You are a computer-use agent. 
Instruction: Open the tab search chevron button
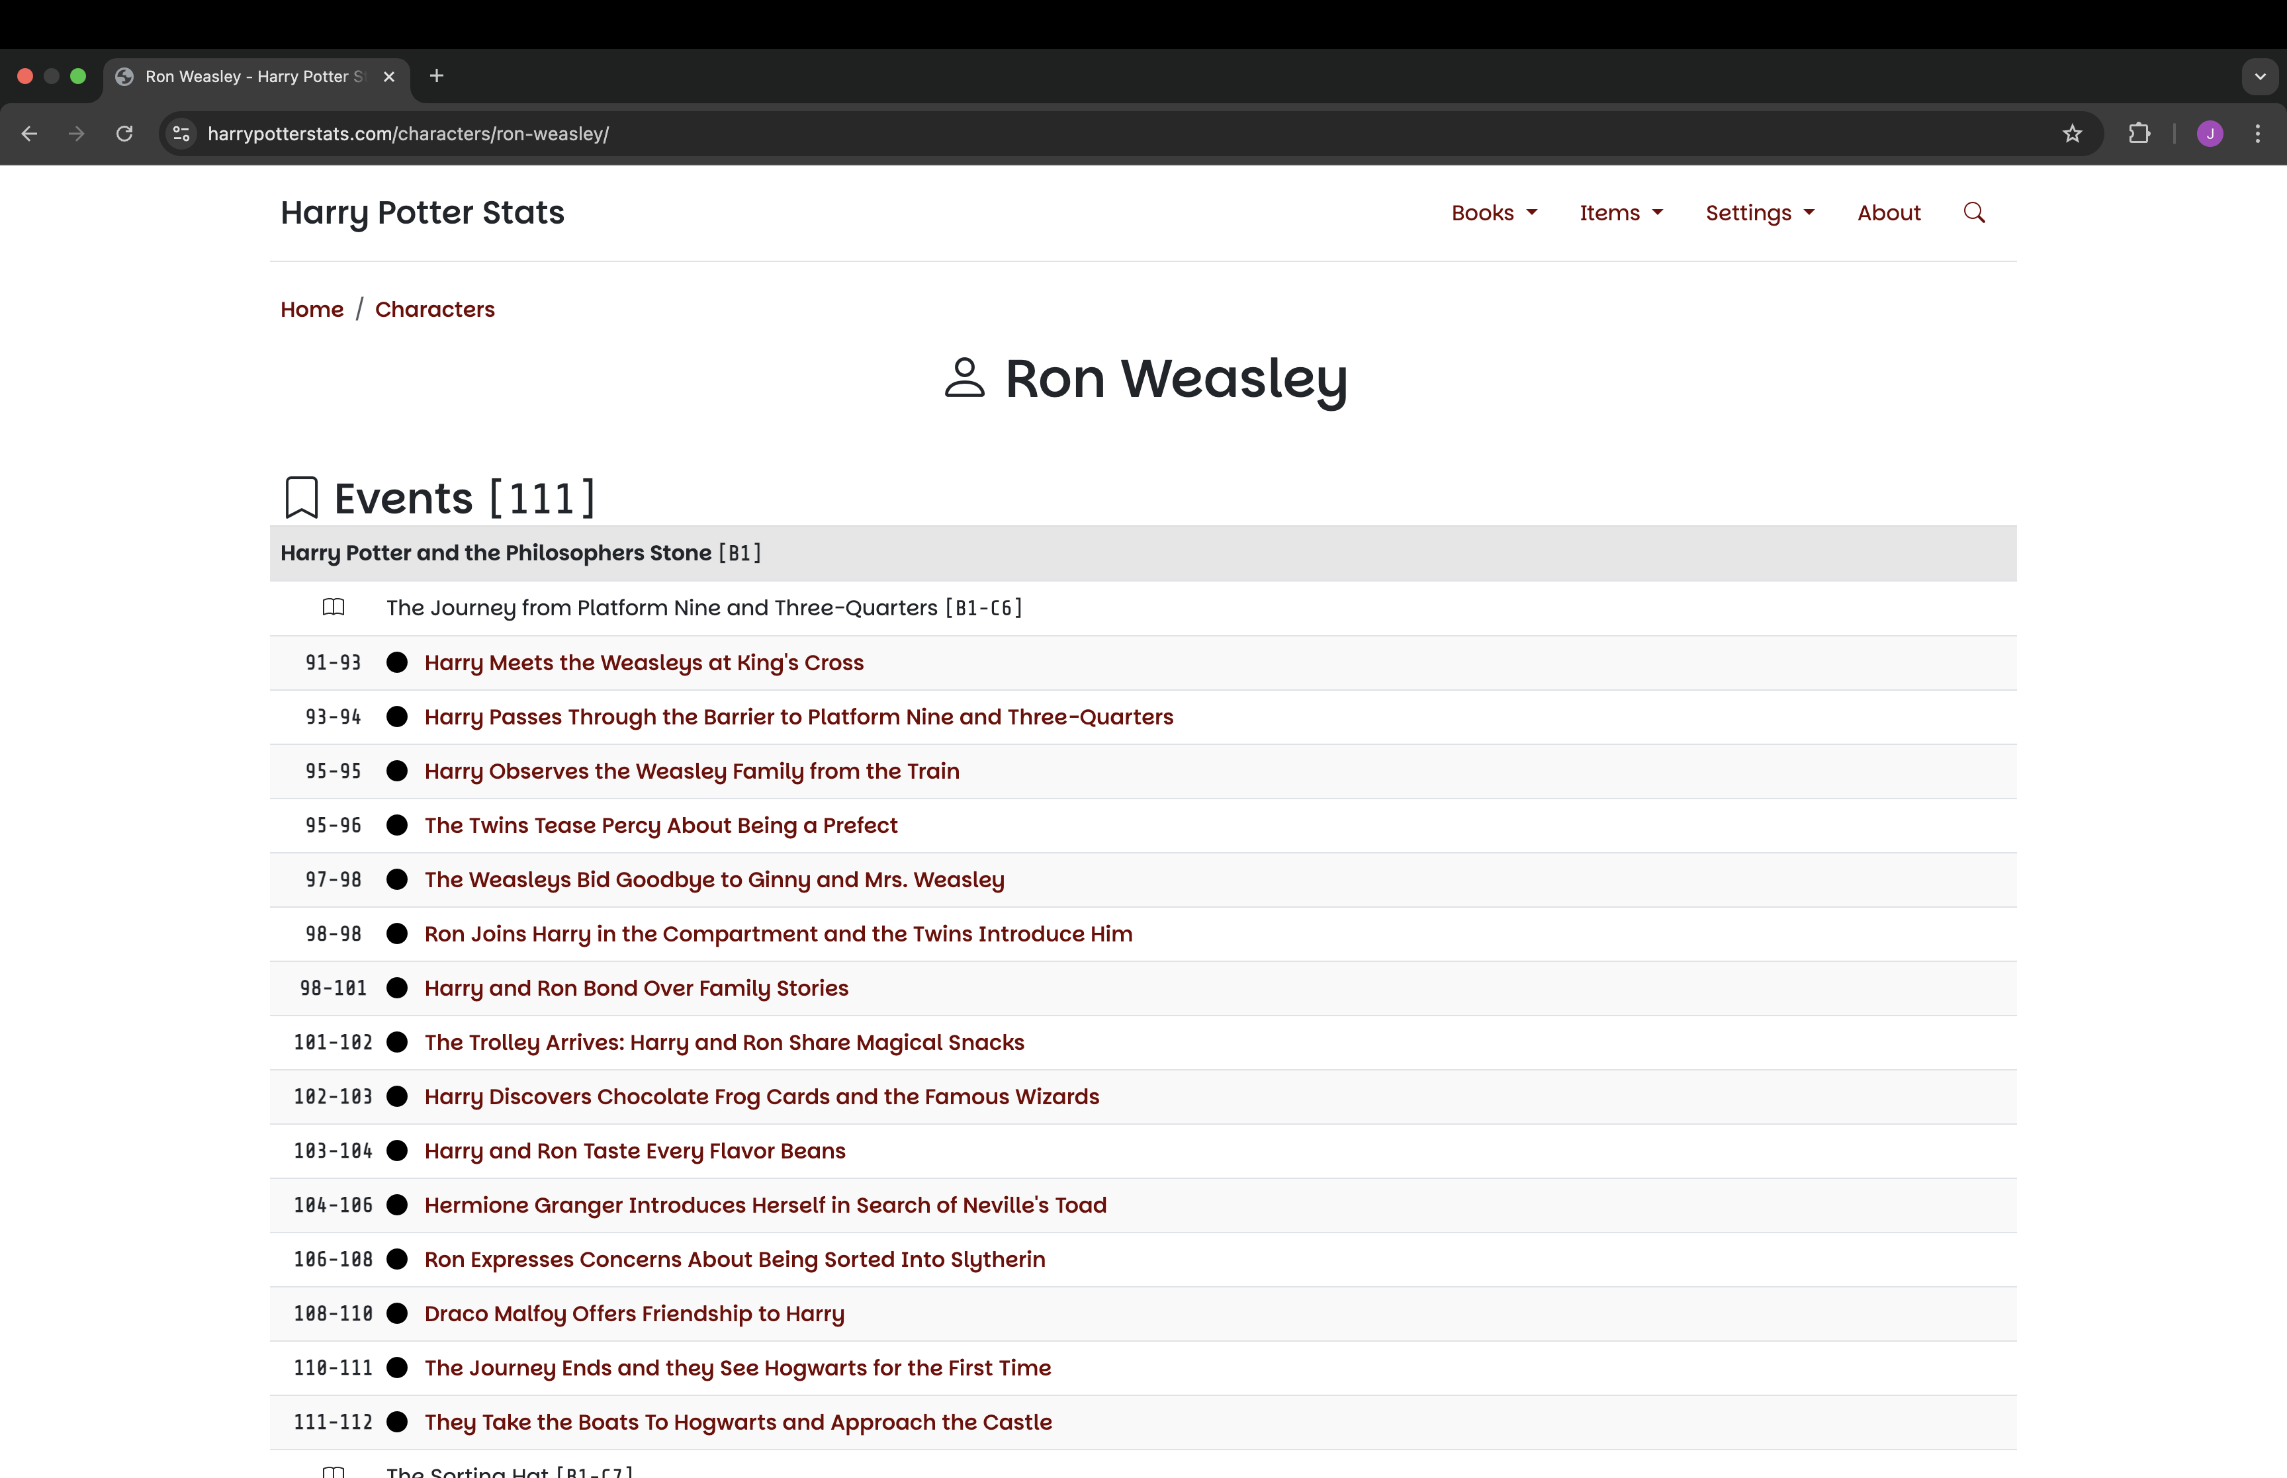pos(2260,76)
